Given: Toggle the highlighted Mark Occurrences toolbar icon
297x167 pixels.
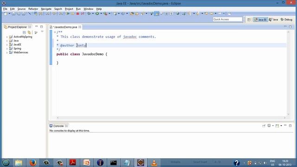Looking at the screenshot, I should click(157, 13).
